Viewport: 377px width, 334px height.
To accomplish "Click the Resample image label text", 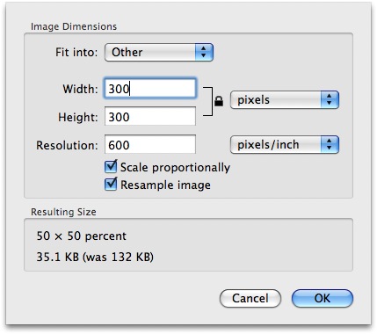I will pyautogui.click(x=165, y=185).
